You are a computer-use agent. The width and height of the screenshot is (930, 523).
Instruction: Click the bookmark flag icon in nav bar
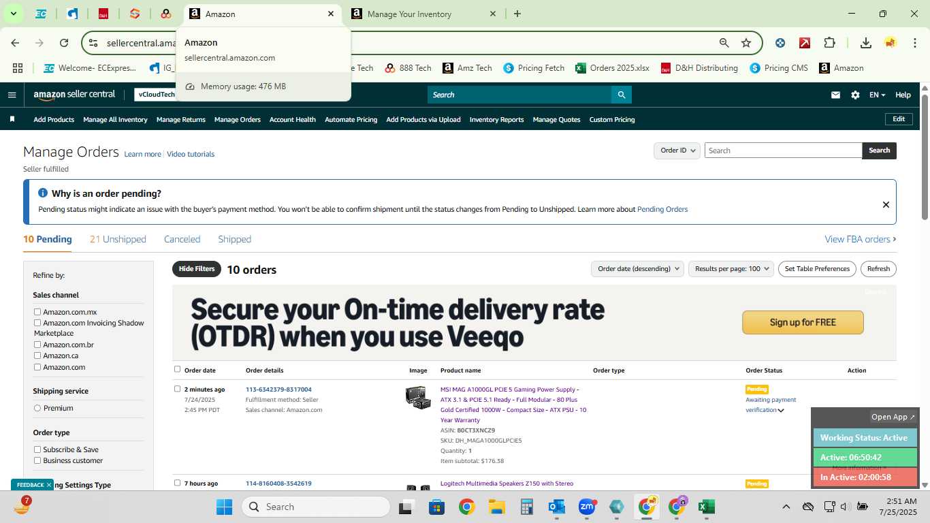point(12,119)
